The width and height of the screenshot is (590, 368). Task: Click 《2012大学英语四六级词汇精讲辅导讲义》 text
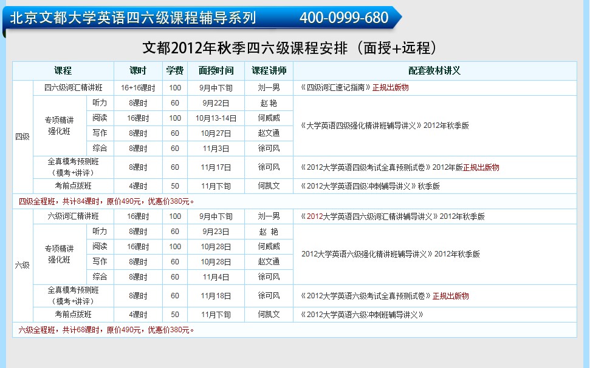[369, 216]
